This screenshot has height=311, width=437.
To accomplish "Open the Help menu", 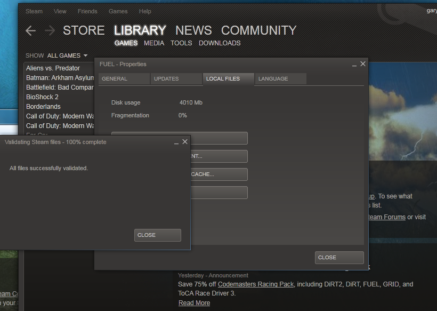I will (x=144, y=11).
